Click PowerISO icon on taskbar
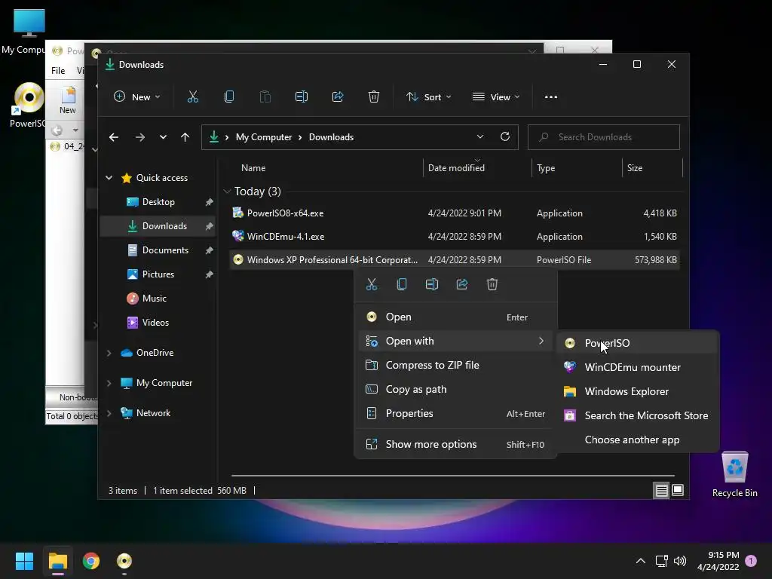The width and height of the screenshot is (772, 579). tap(124, 561)
